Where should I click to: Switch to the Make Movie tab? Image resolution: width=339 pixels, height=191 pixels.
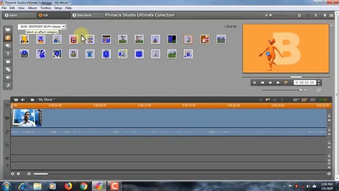[x=87, y=15]
